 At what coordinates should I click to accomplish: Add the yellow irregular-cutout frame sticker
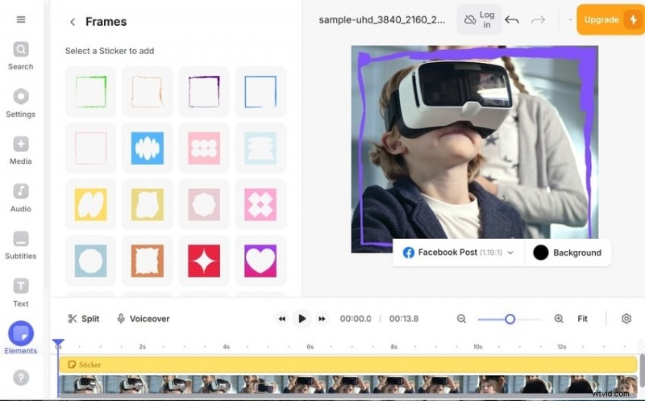(x=148, y=204)
